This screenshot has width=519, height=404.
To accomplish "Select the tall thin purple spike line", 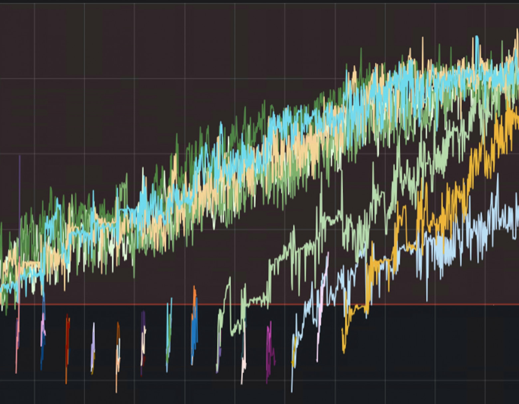I will pyautogui.click(x=20, y=206).
